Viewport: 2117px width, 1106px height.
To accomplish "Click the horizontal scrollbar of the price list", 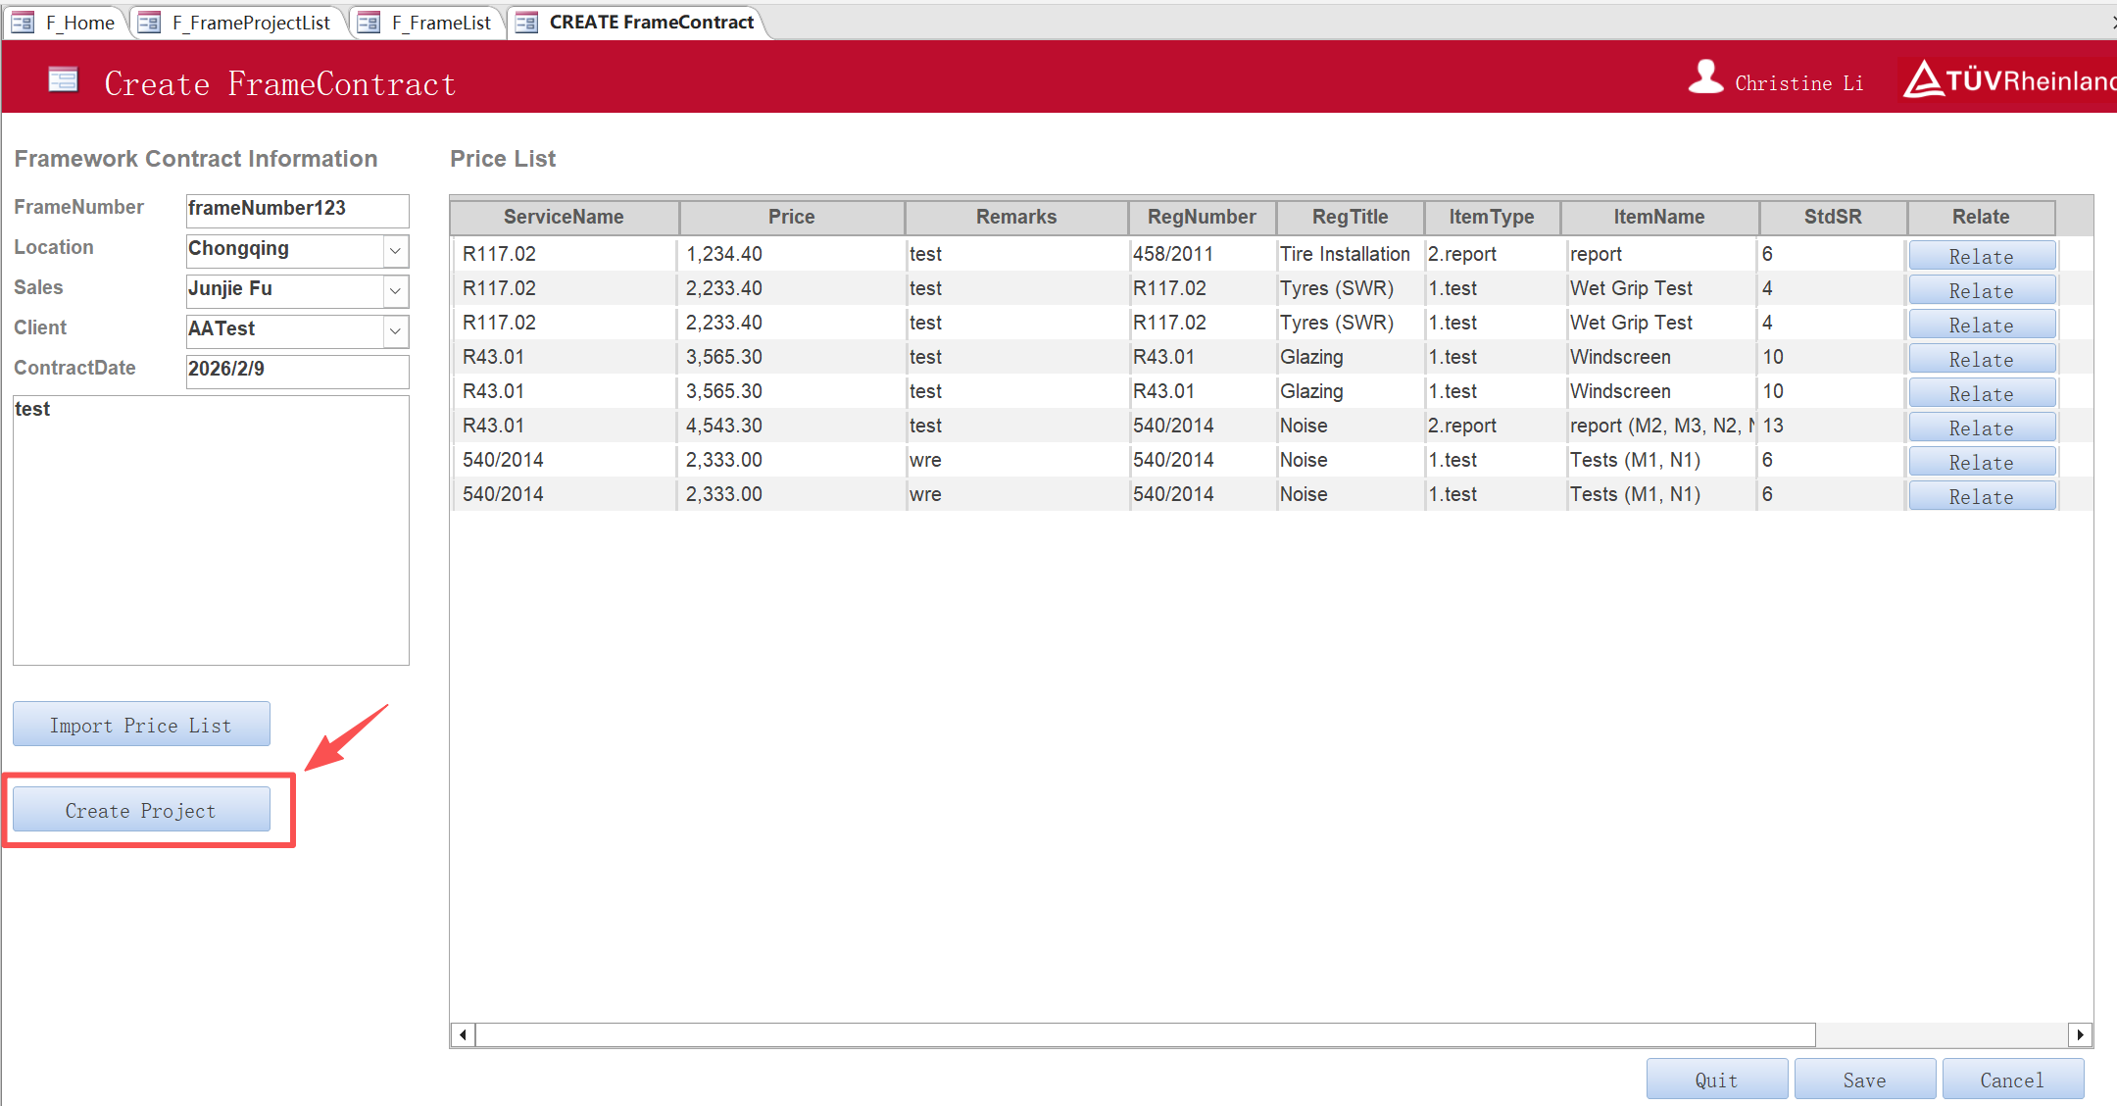I will tap(1145, 1034).
